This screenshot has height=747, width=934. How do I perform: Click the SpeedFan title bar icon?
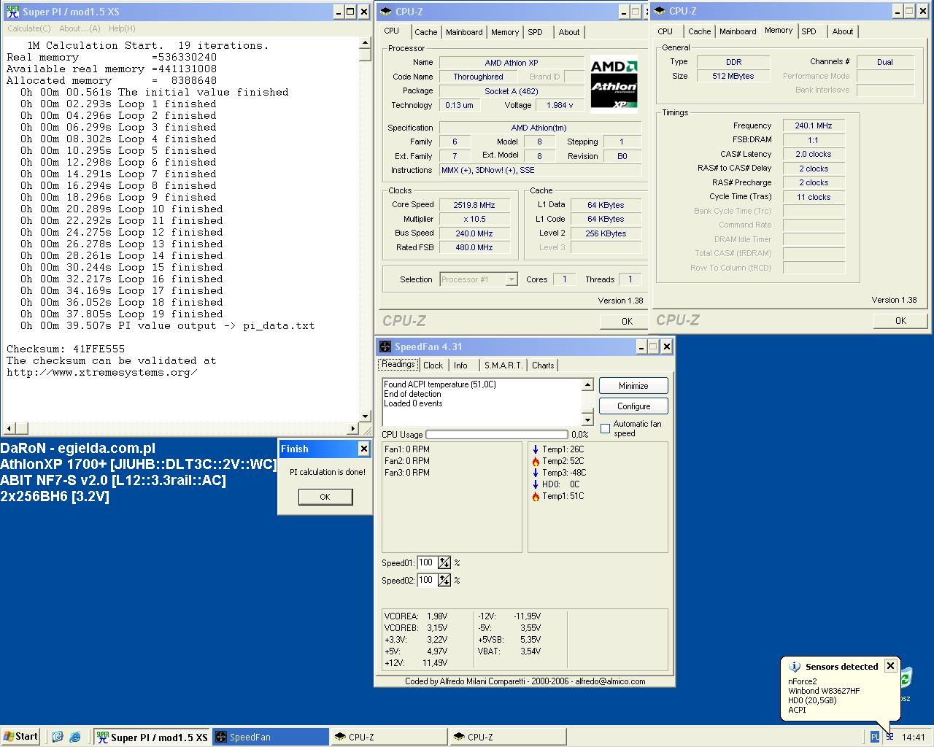click(x=385, y=347)
